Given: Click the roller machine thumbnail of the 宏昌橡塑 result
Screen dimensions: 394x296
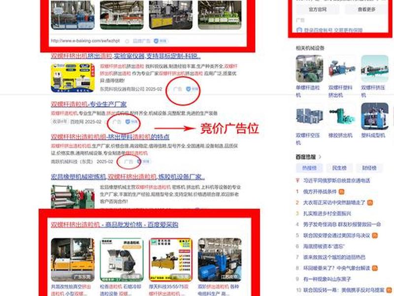Looking at the screenshot, I should click(73, 197).
